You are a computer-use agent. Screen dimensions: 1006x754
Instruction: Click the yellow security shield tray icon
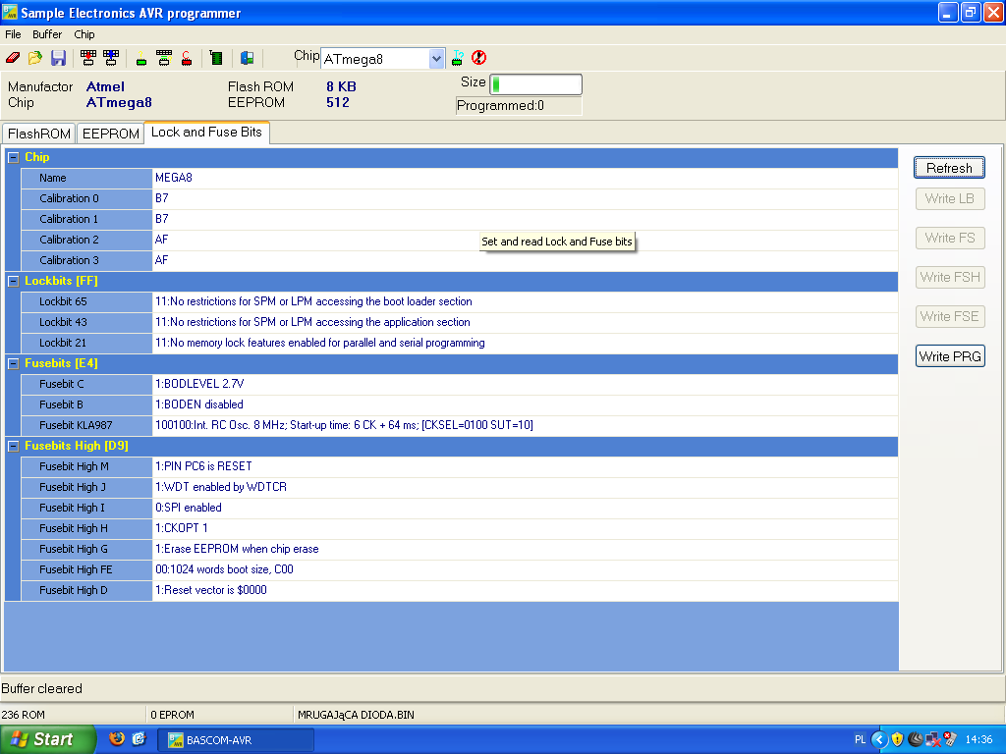[x=898, y=740]
